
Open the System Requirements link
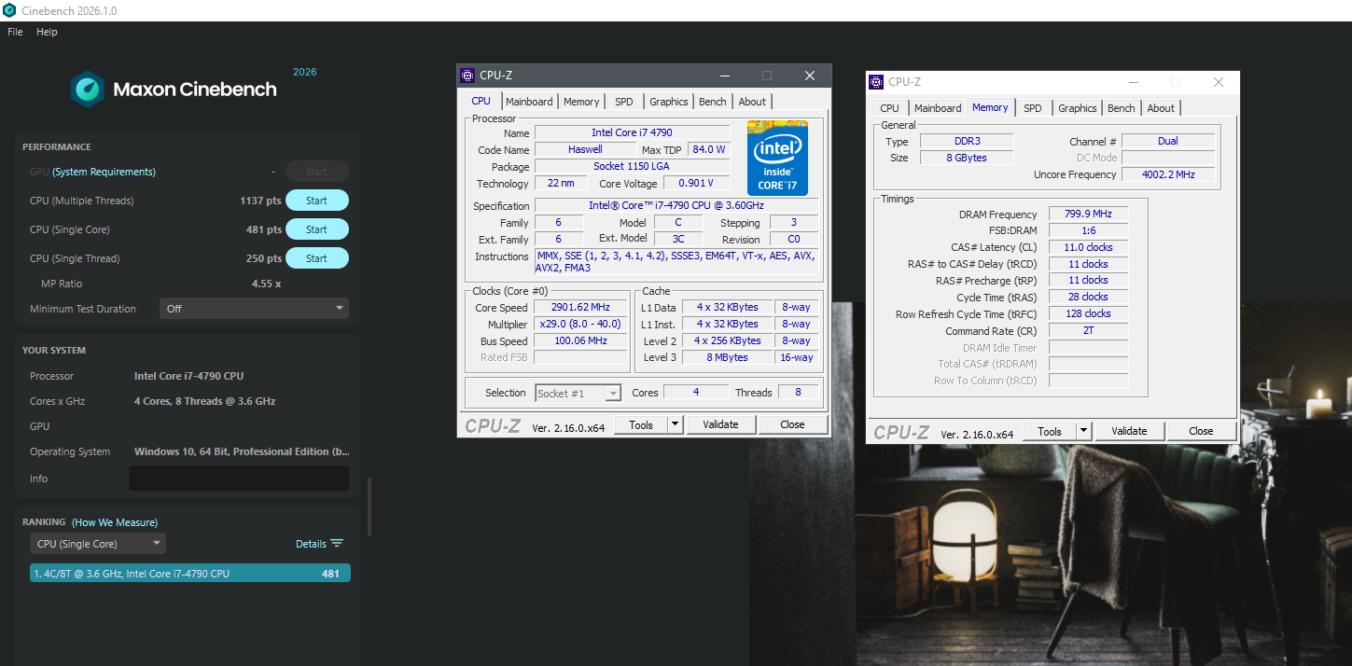(x=104, y=172)
